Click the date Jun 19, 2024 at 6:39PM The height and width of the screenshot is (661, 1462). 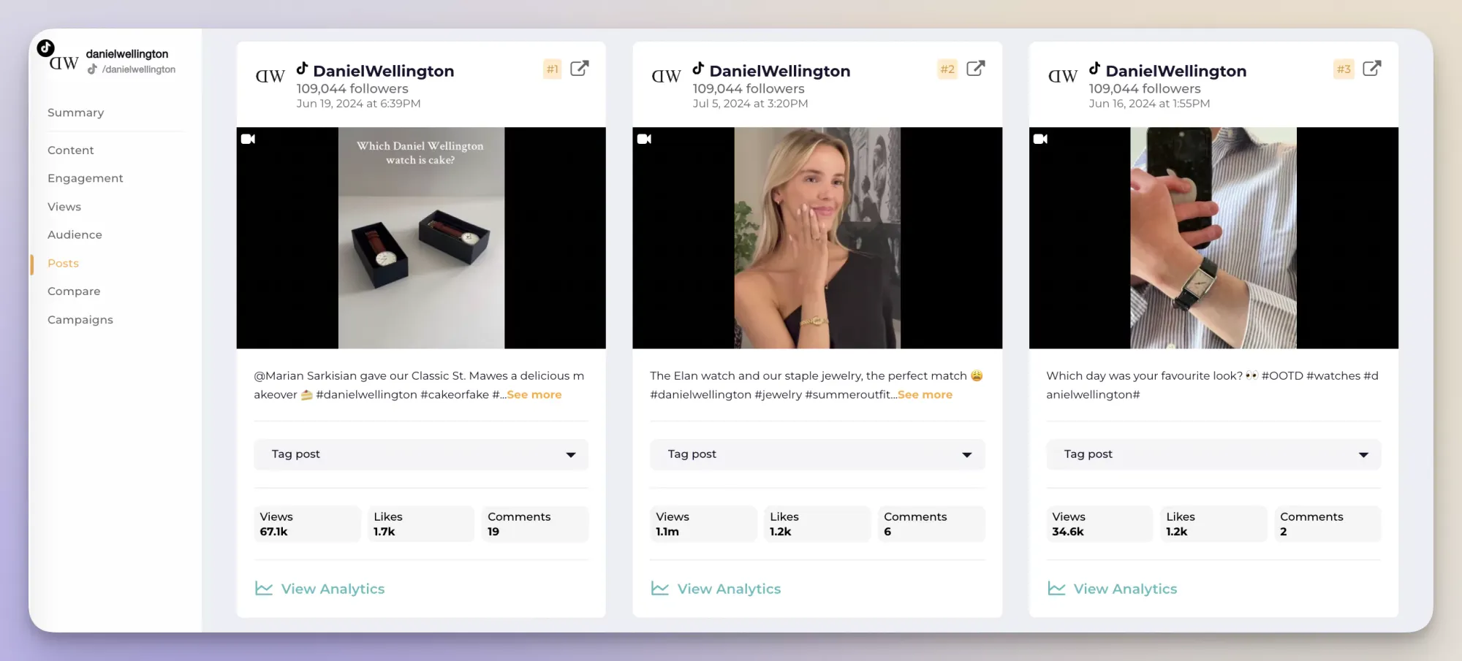tap(358, 104)
